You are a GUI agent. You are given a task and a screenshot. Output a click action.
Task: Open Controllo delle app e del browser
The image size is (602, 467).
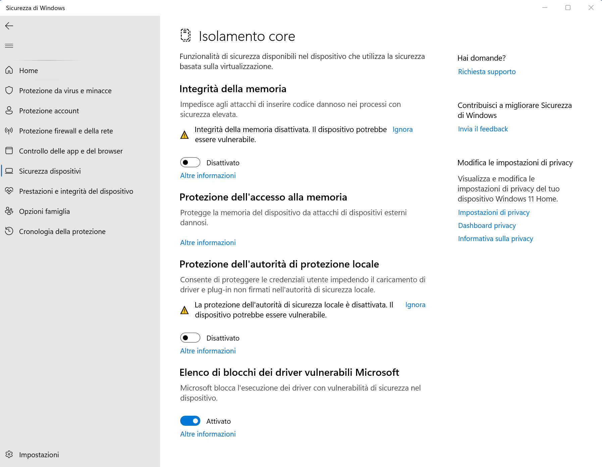tap(71, 151)
